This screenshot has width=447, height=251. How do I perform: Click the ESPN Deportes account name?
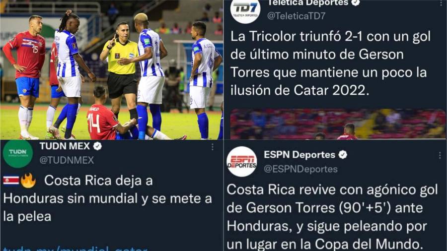tap(299, 155)
